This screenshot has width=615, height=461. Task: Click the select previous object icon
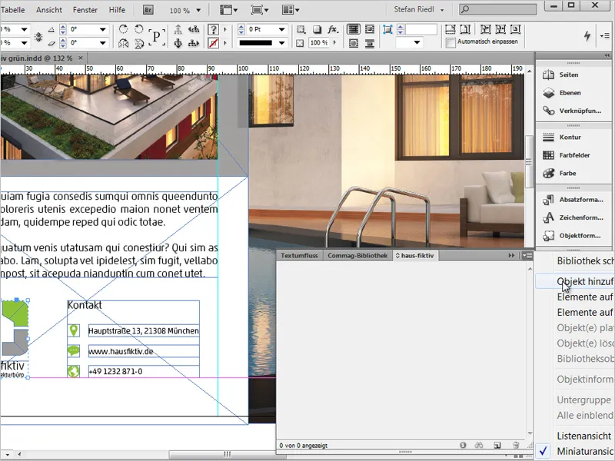[194, 29]
